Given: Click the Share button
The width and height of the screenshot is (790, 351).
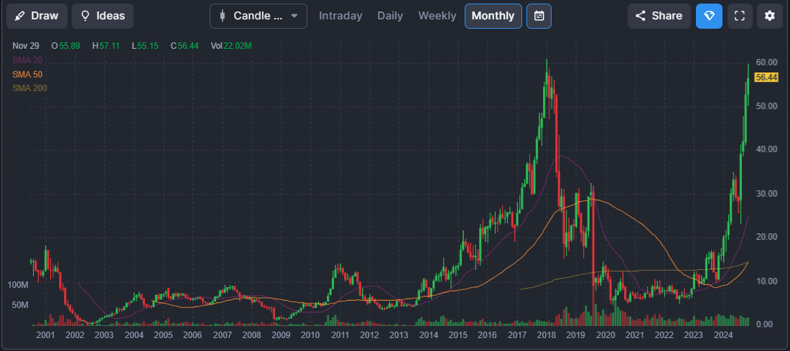Looking at the screenshot, I should pos(659,16).
